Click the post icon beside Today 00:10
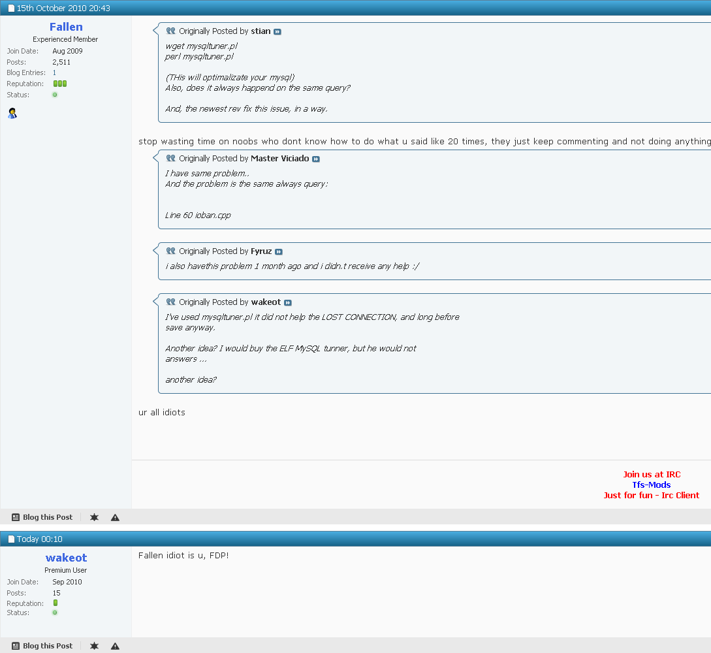 [x=11, y=539]
